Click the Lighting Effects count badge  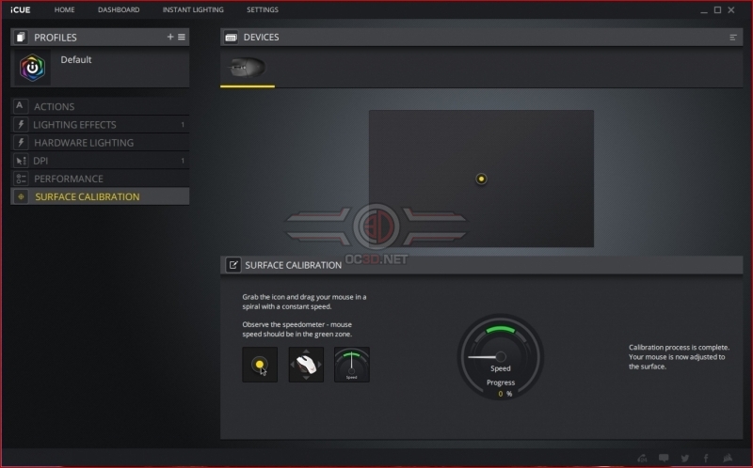point(183,125)
